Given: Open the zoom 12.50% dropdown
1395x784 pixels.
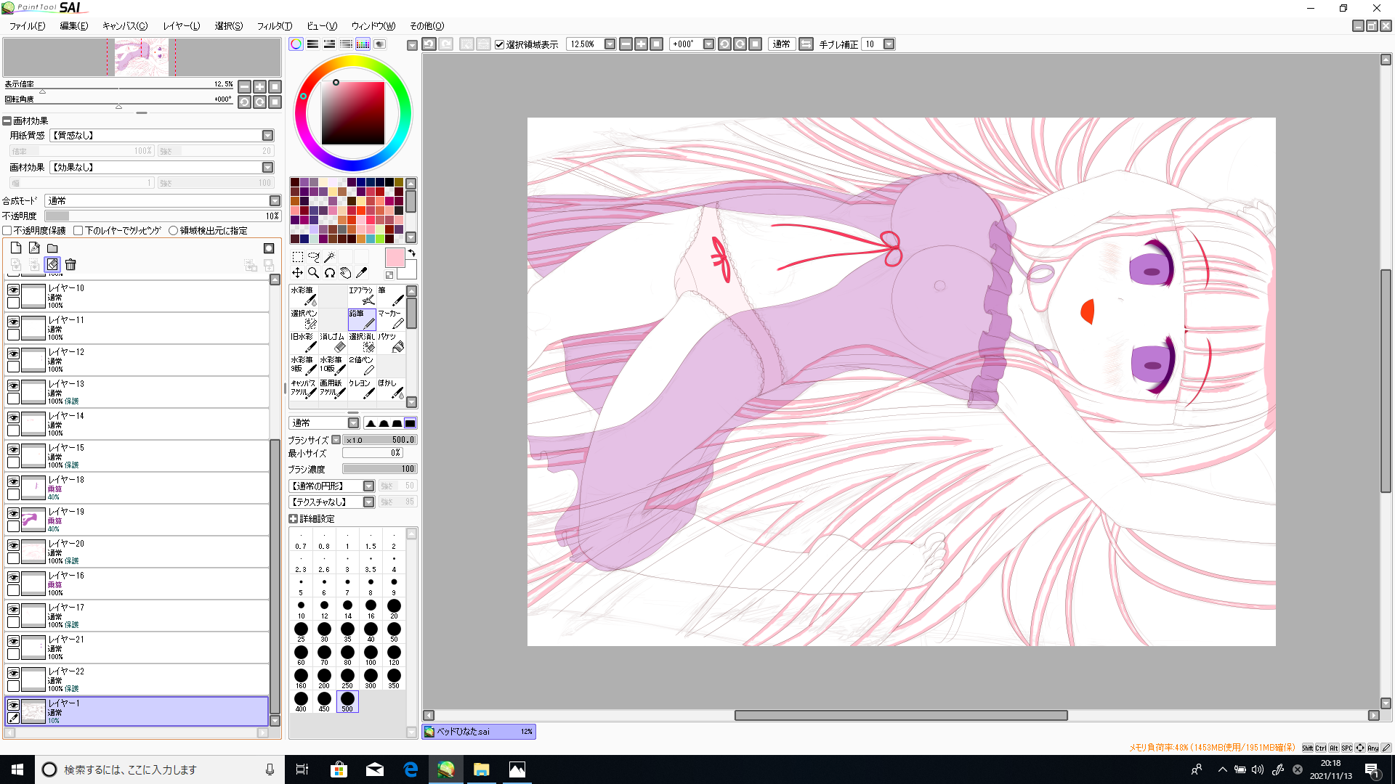Looking at the screenshot, I should (x=610, y=44).
